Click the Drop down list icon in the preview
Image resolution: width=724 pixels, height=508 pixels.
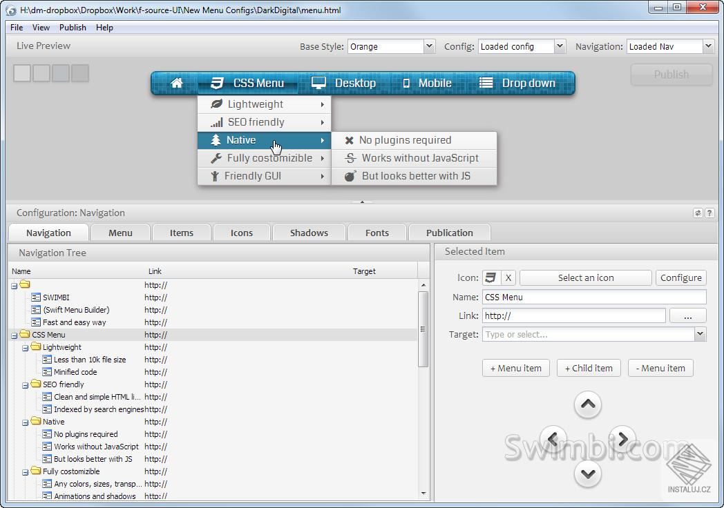tap(484, 83)
